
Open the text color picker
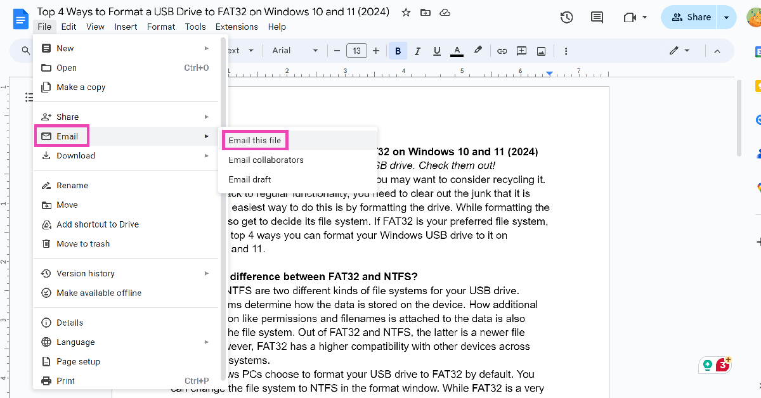(x=457, y=51)
